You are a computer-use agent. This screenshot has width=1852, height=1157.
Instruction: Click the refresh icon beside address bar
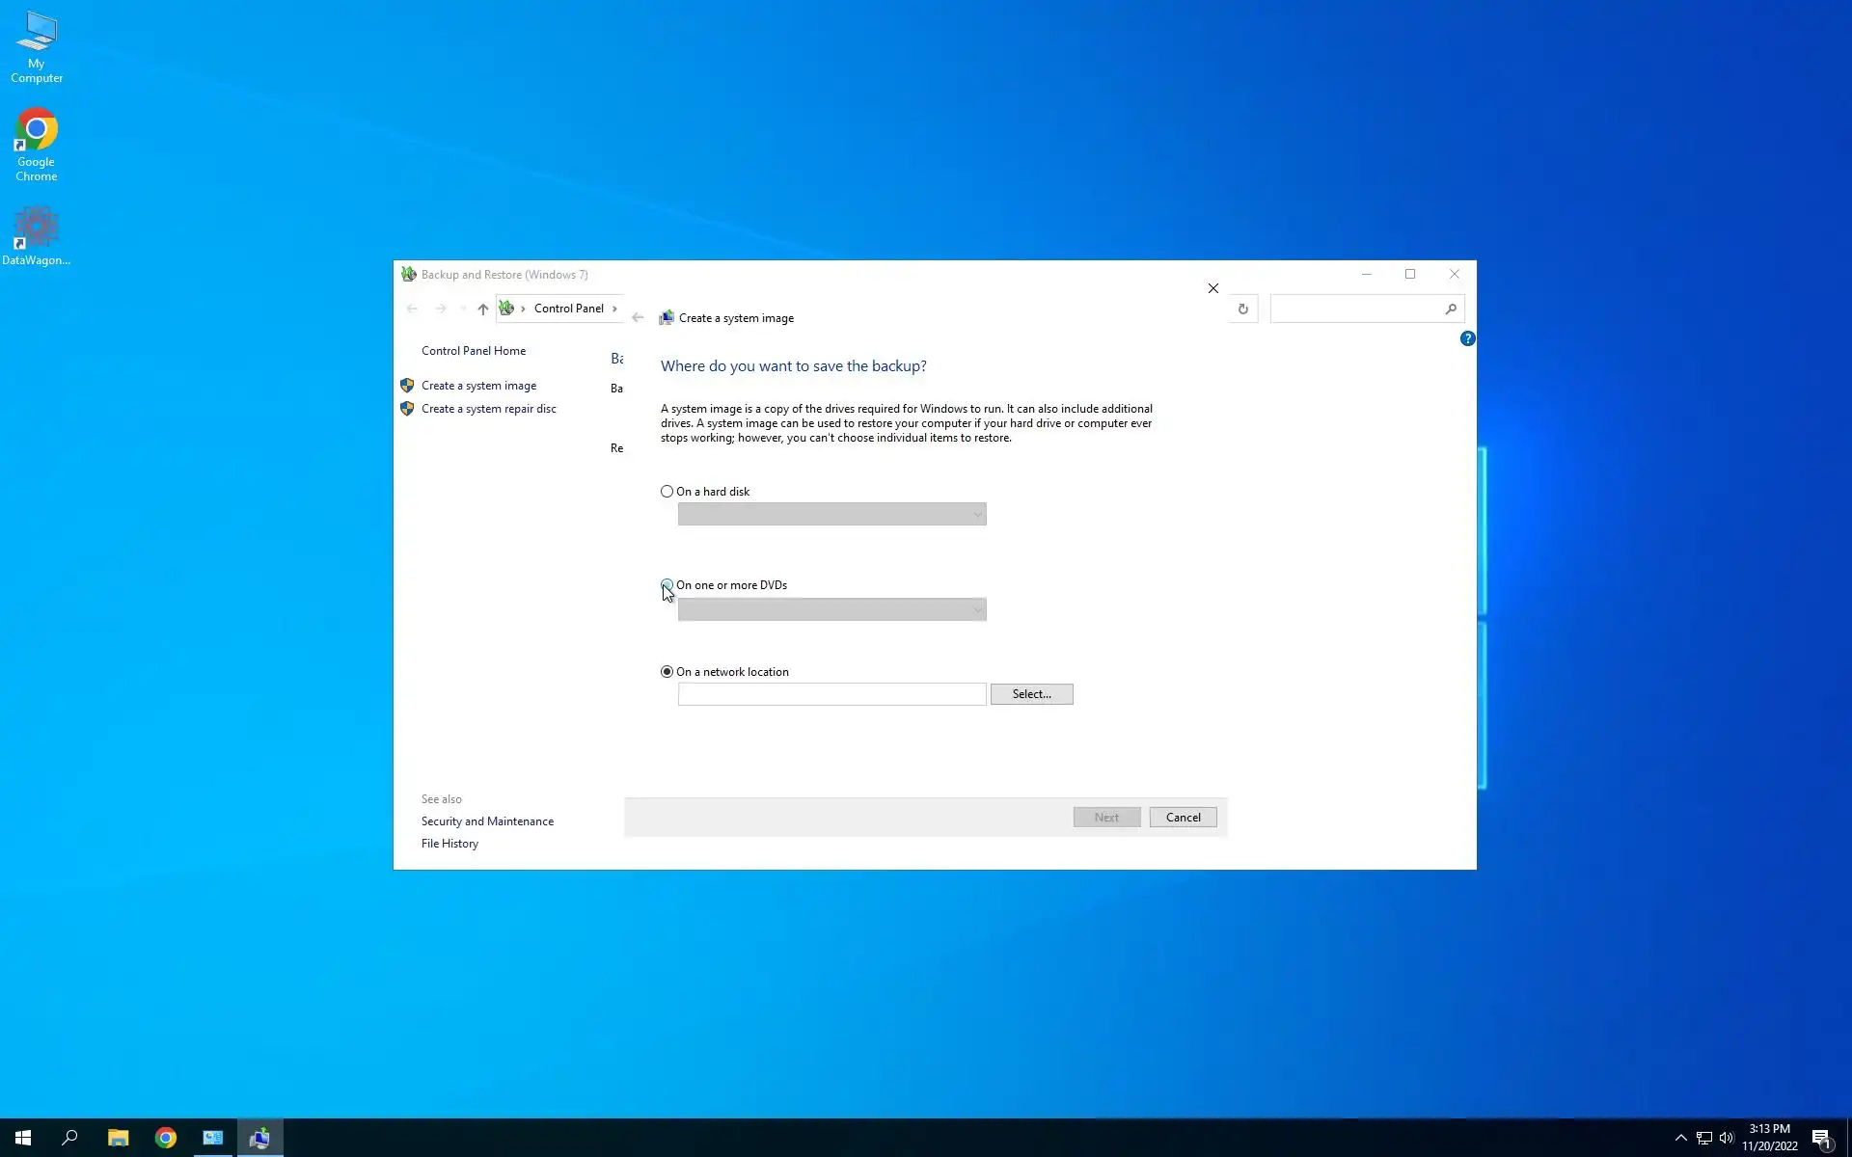pos(1242,309)
